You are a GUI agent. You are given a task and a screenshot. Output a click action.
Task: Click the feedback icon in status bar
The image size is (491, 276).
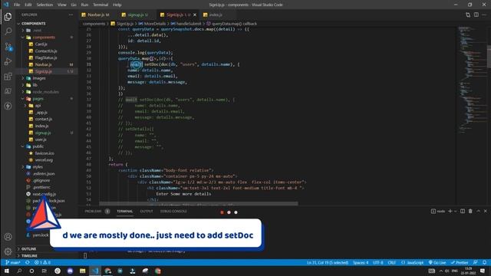click(476, 262)
